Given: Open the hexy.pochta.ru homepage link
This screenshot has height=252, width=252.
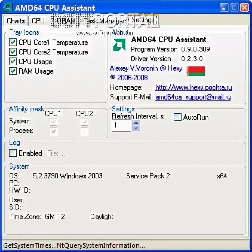Looking at the screenshot, I should [193, 87].
